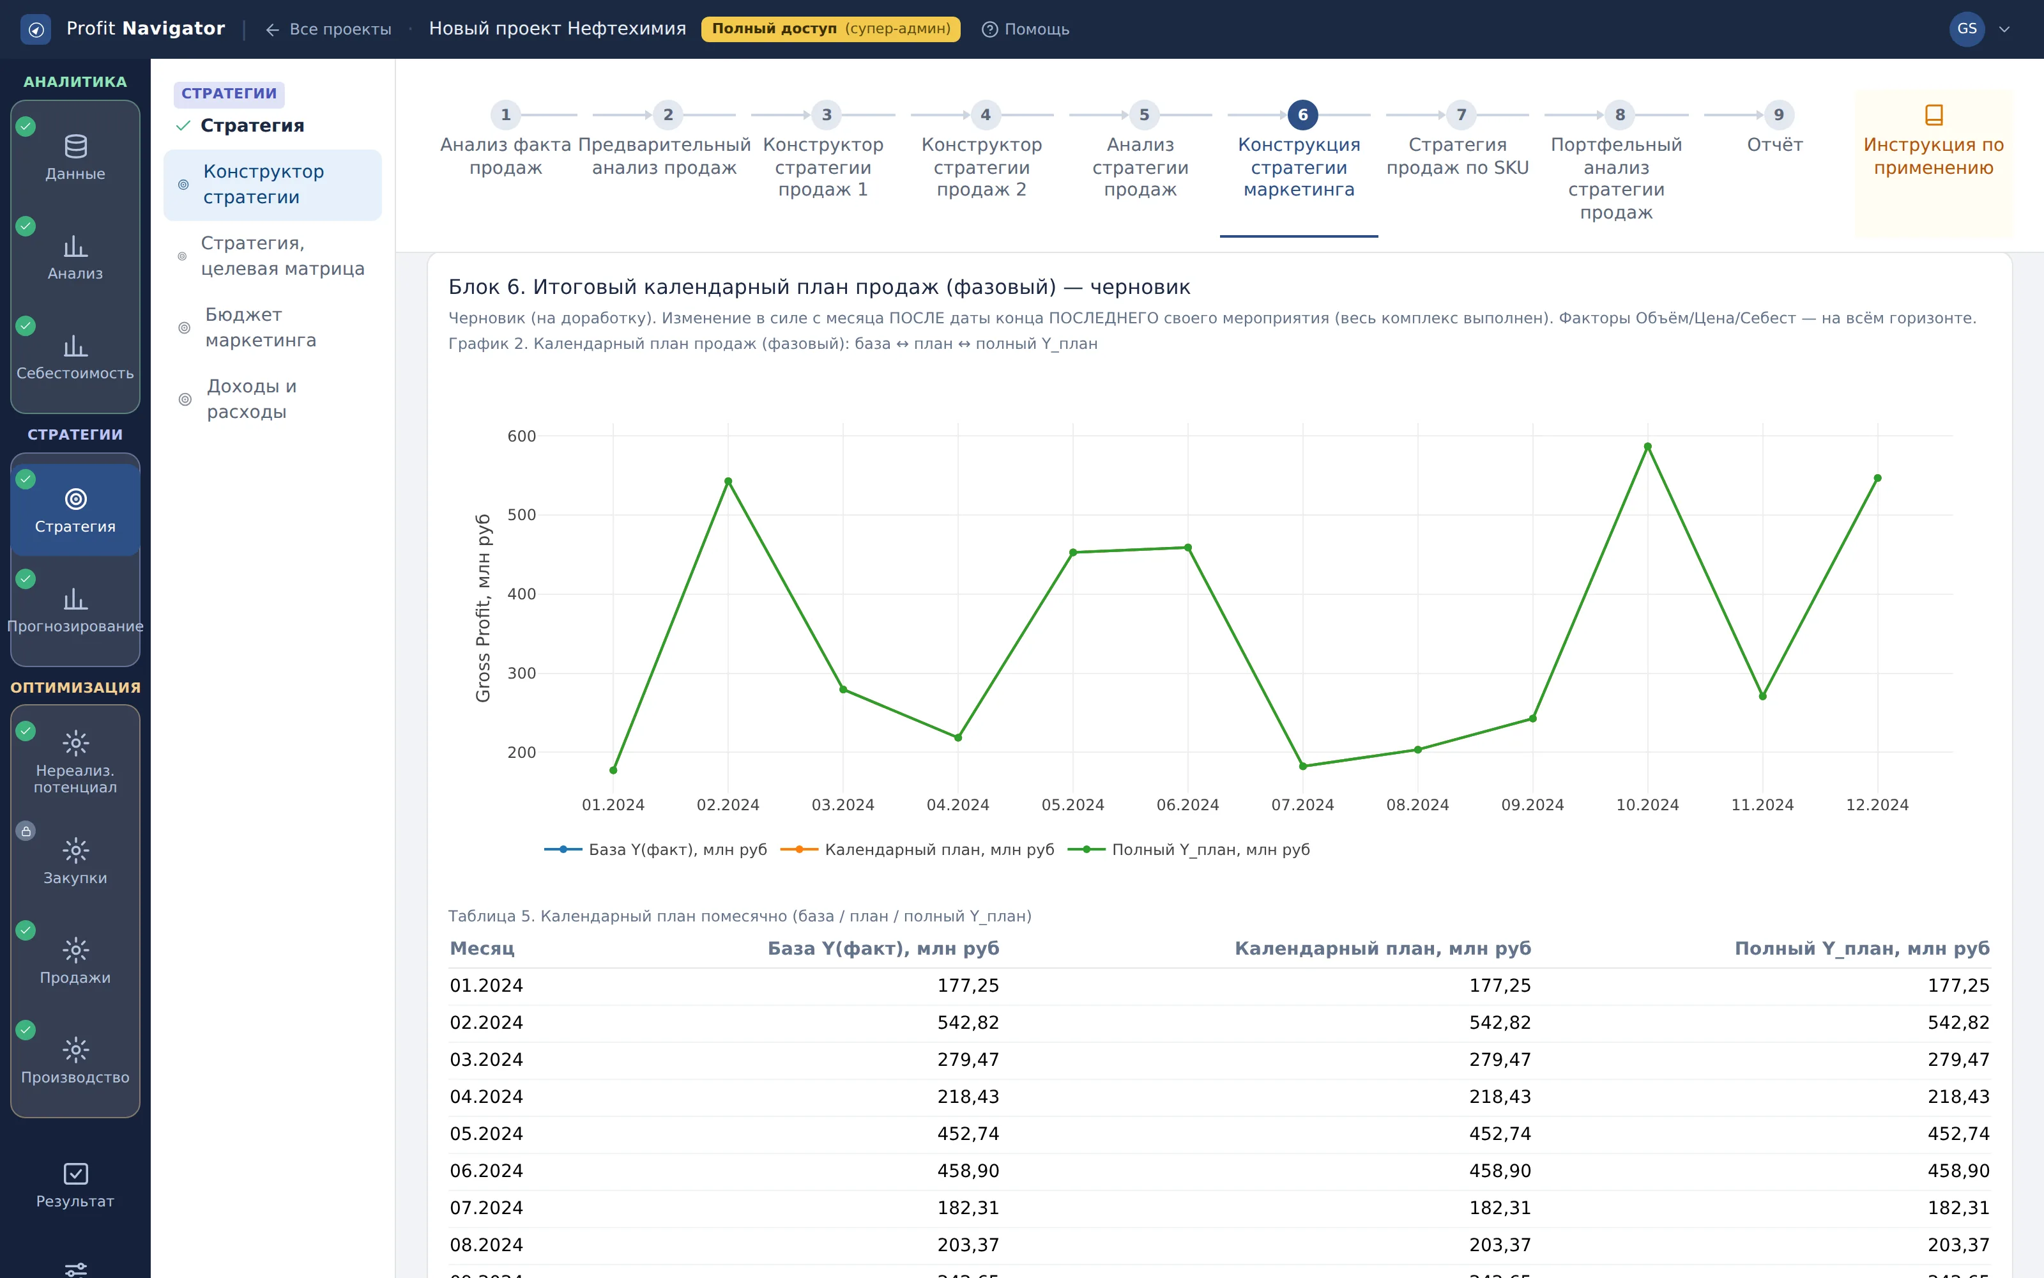Click the Полный доступ супер-админ badge
Viewport: 2044px width, 1278px height.
(830, 29)
